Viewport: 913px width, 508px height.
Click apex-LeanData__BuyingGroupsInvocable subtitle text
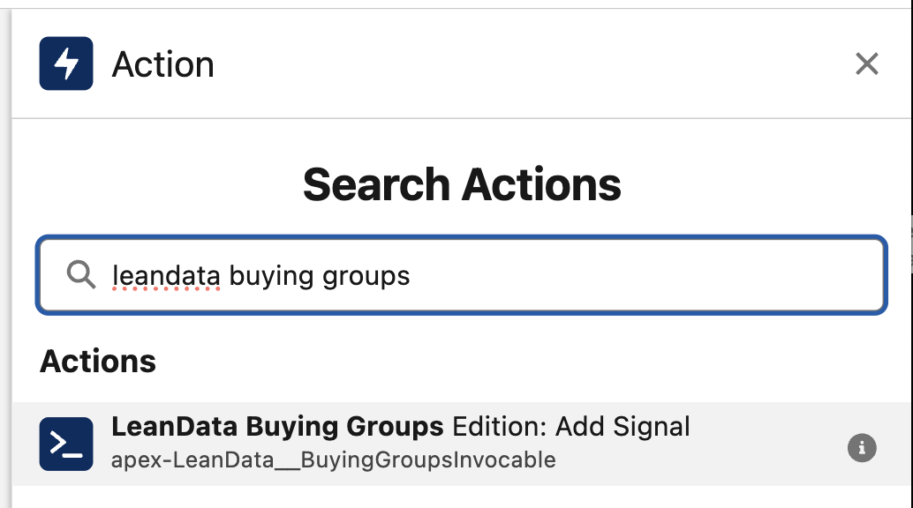[x=333, y=459]
